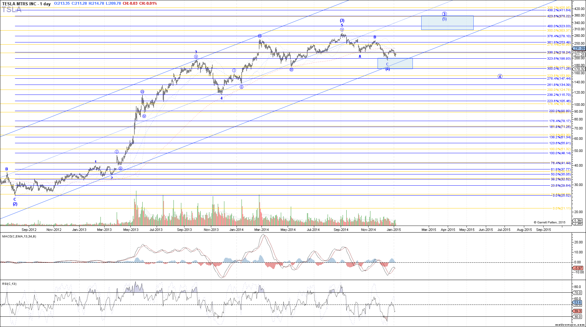
Task: Click the 5.3M volume tag
Action: pos(578,221)
